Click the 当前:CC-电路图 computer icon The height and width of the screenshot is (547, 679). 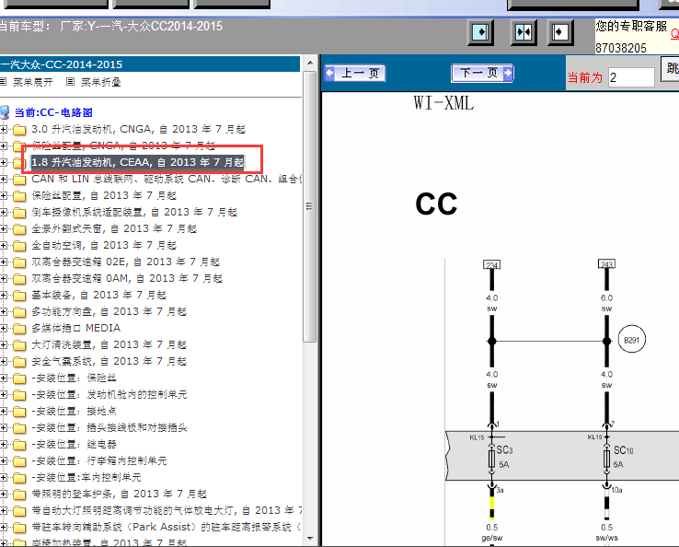click(x=5, y=112)
